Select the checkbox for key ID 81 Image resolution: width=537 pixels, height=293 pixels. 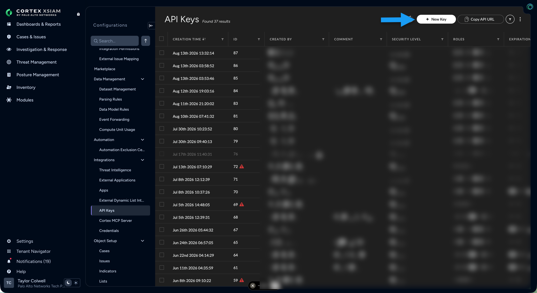[162, 116]
